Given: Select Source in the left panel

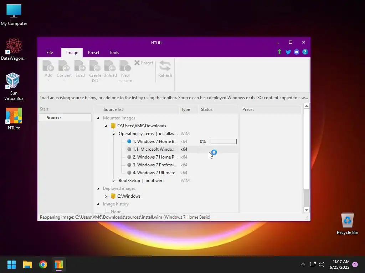Looking at the screenshot, I should 65,118.
